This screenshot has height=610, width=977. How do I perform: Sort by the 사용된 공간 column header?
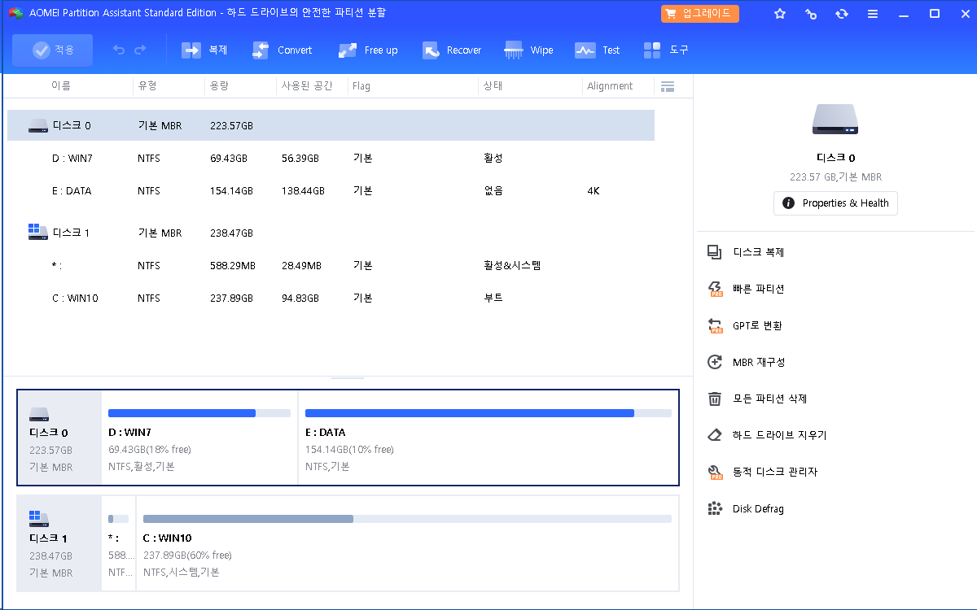point(307,85)
